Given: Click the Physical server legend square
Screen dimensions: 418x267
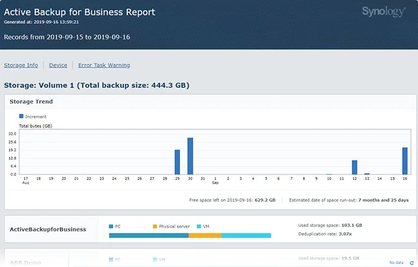Looking at the screenshot, I should click(x=155, y=226).
